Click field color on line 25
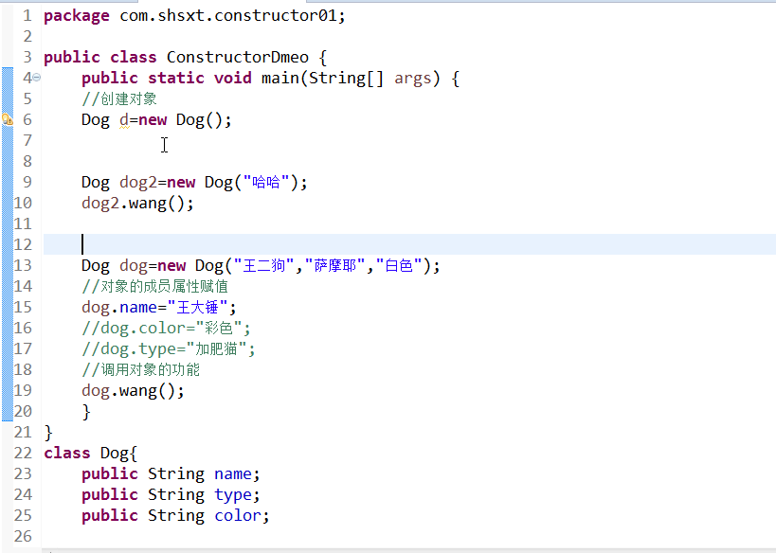Viewport: 776px width, 553px height. click(x=238, y=516)
